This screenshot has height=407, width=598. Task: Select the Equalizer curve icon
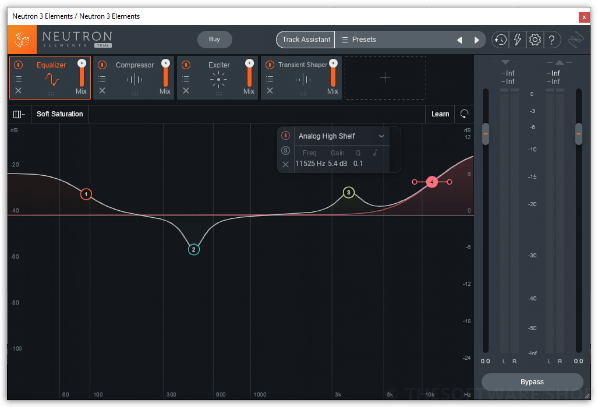point(51,79)
